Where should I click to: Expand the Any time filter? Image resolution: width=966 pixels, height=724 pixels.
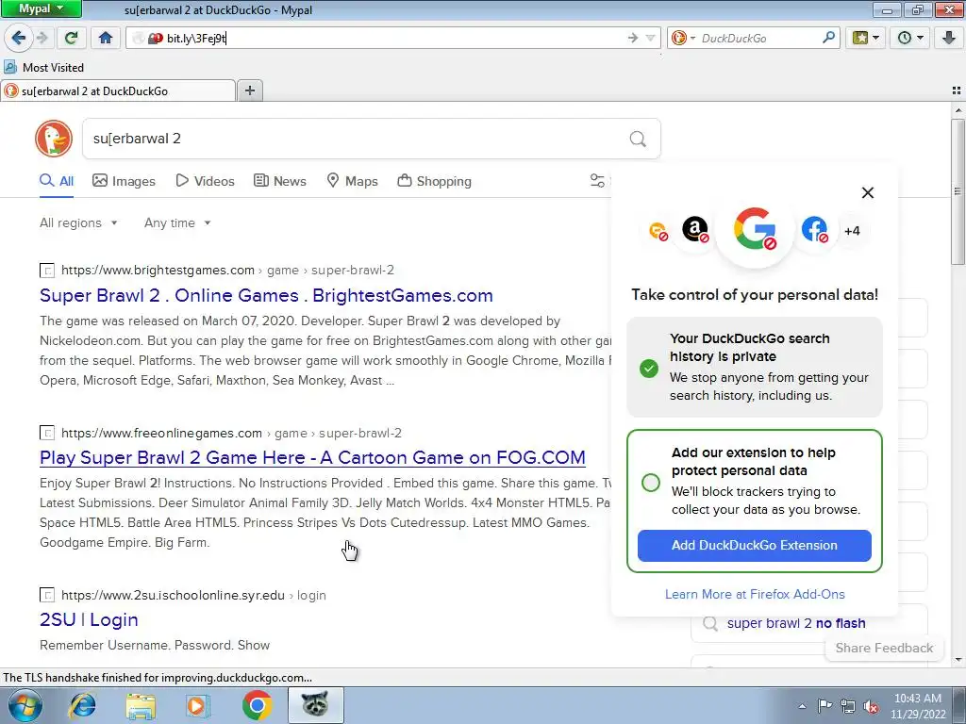pyautogui.click(x=177, y=222)
